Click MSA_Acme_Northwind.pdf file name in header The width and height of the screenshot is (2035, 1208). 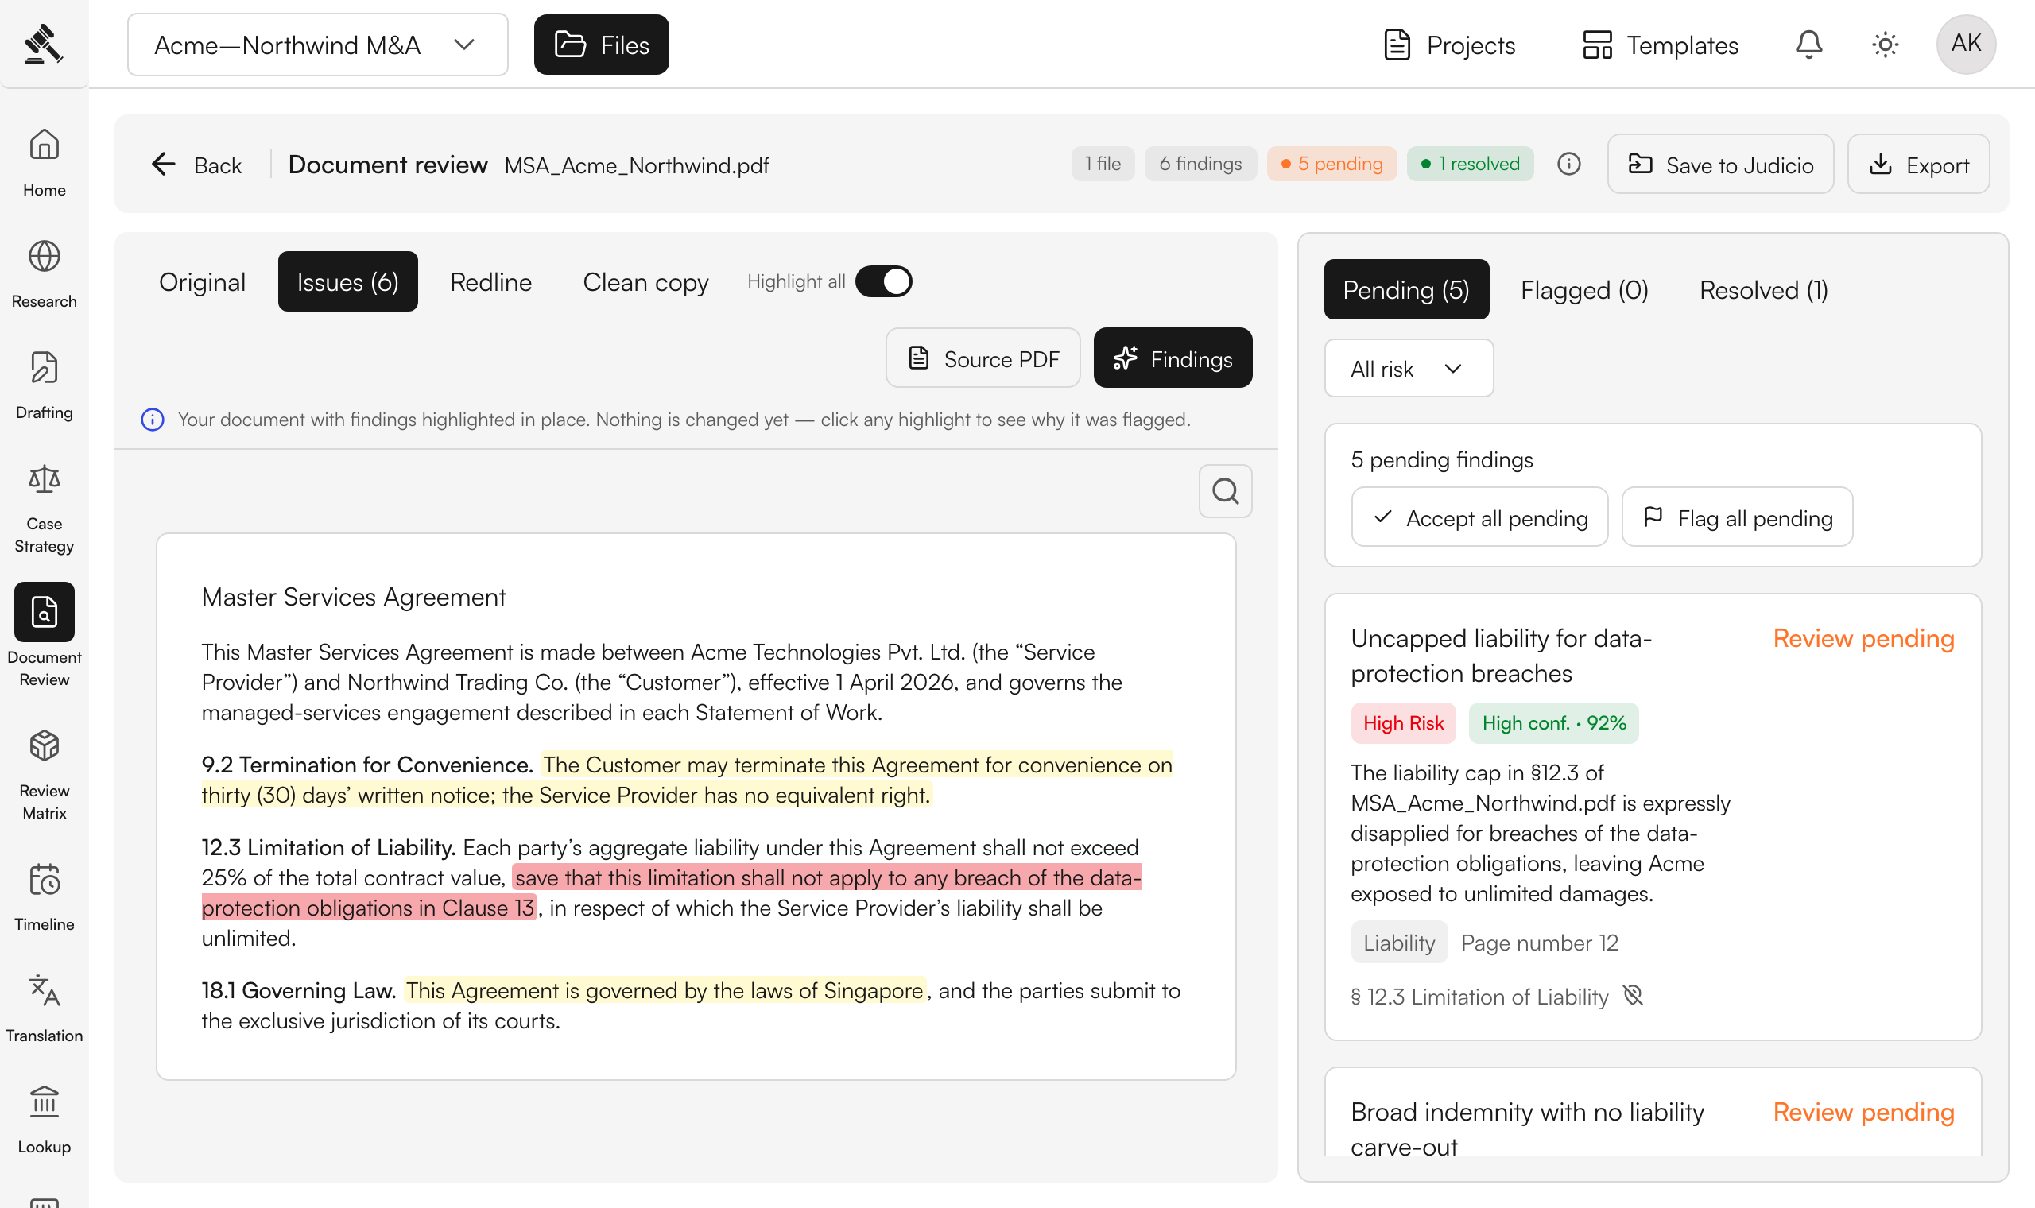(637, 166)
